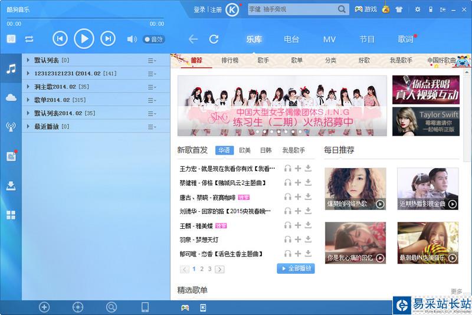The width and height of the screenshot is (472, 315).
Task: Click the locate current song target icon
Action: click(x=78, y=307)
